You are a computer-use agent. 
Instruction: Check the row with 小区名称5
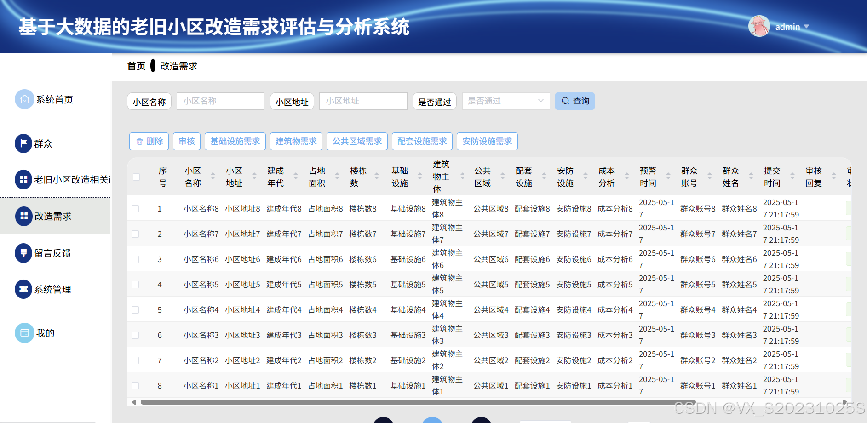tap(135, 285)
